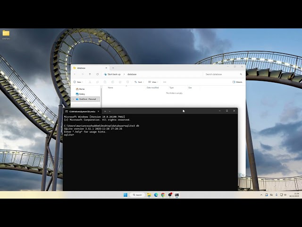The width and height of the screenshot is (302, 227).
Task: Launch Microsoft Edge from taskbar
Action: [156, 195]
